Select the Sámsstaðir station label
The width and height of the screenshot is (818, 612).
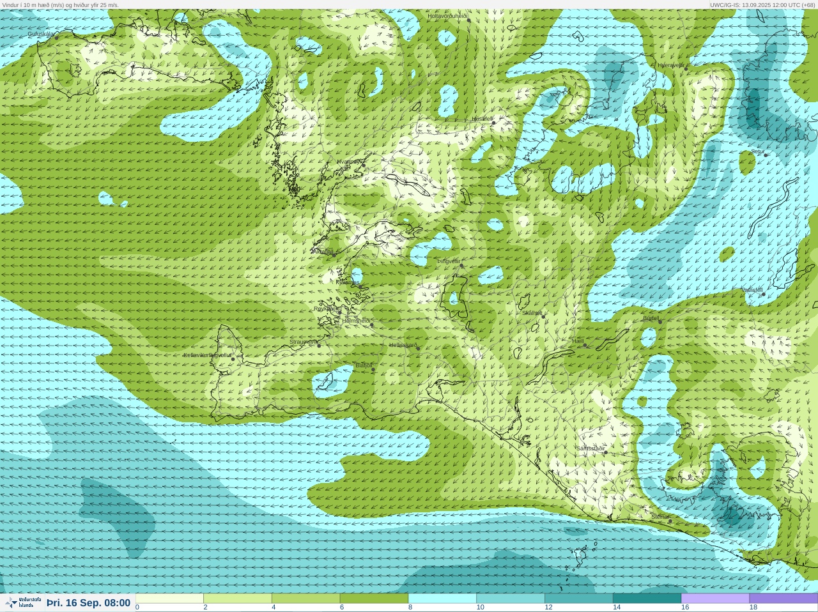click(590, 448)
